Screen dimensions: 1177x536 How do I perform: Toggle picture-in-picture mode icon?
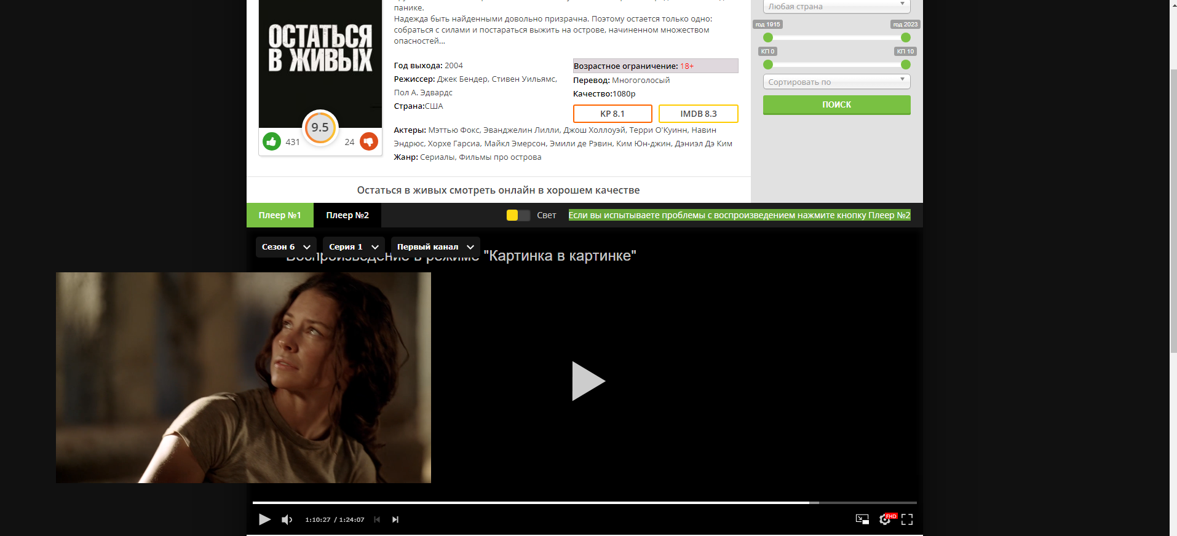(862, 519)
